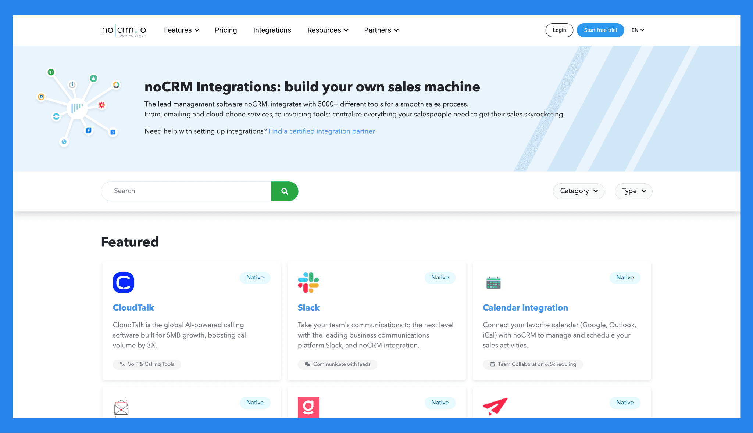Click the Native badge on pink G card

440,403
